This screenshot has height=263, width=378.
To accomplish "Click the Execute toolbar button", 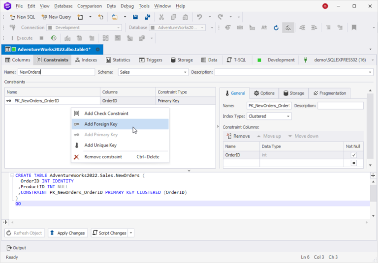I will (21, 38).
